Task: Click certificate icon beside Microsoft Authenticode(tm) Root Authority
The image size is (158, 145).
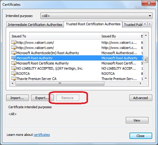Action: (x=14, y=53)
